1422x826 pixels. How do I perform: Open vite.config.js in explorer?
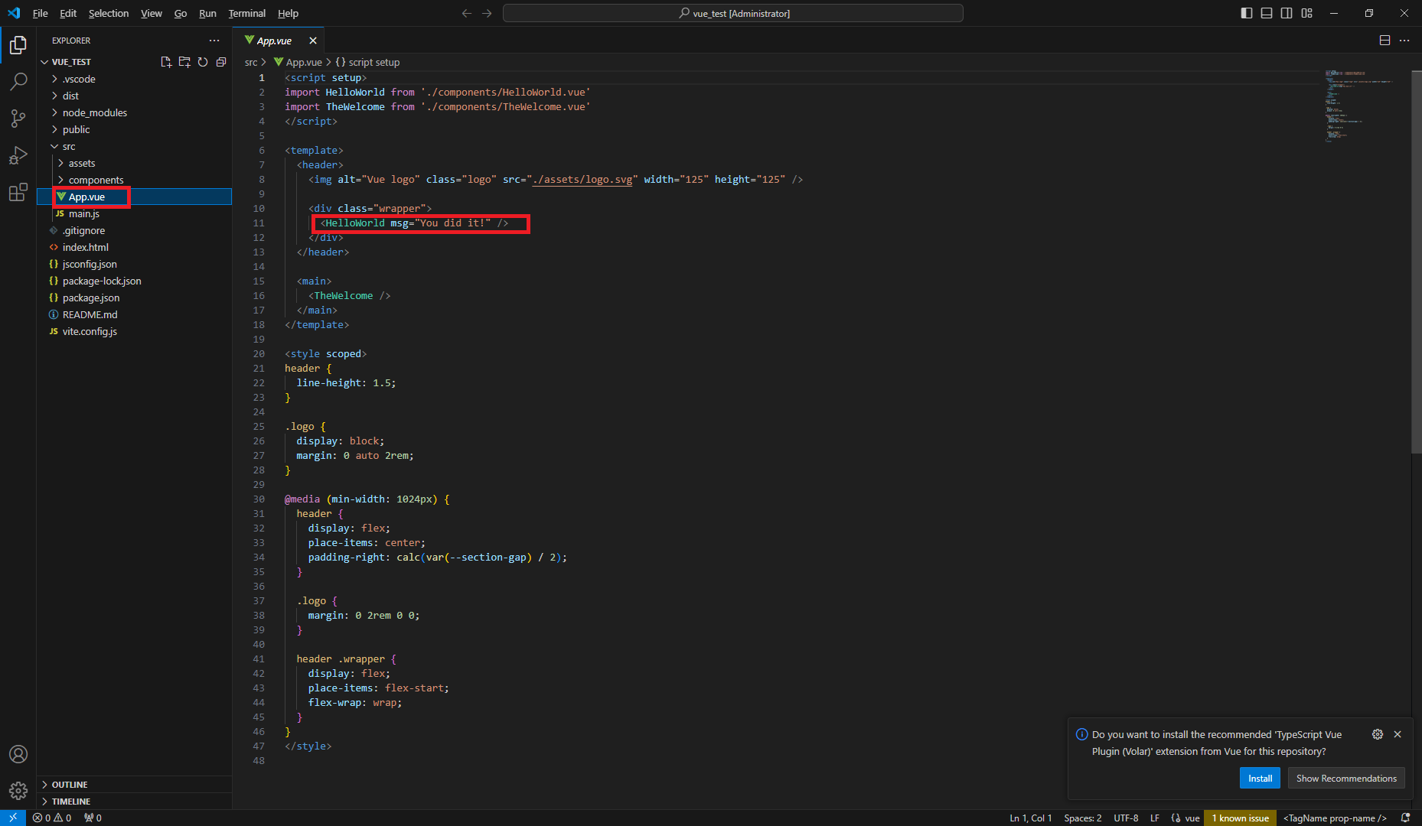point(90,331)
